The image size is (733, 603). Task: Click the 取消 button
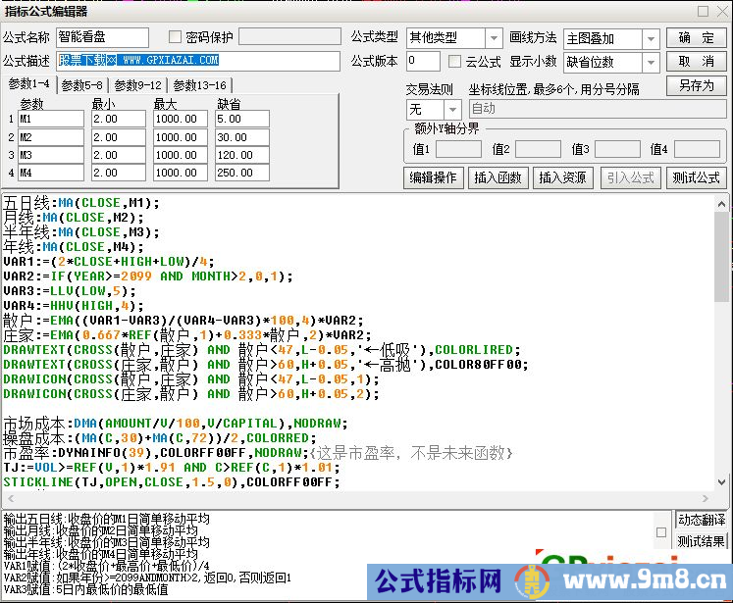pyautogui.click(x=696, y=62)
